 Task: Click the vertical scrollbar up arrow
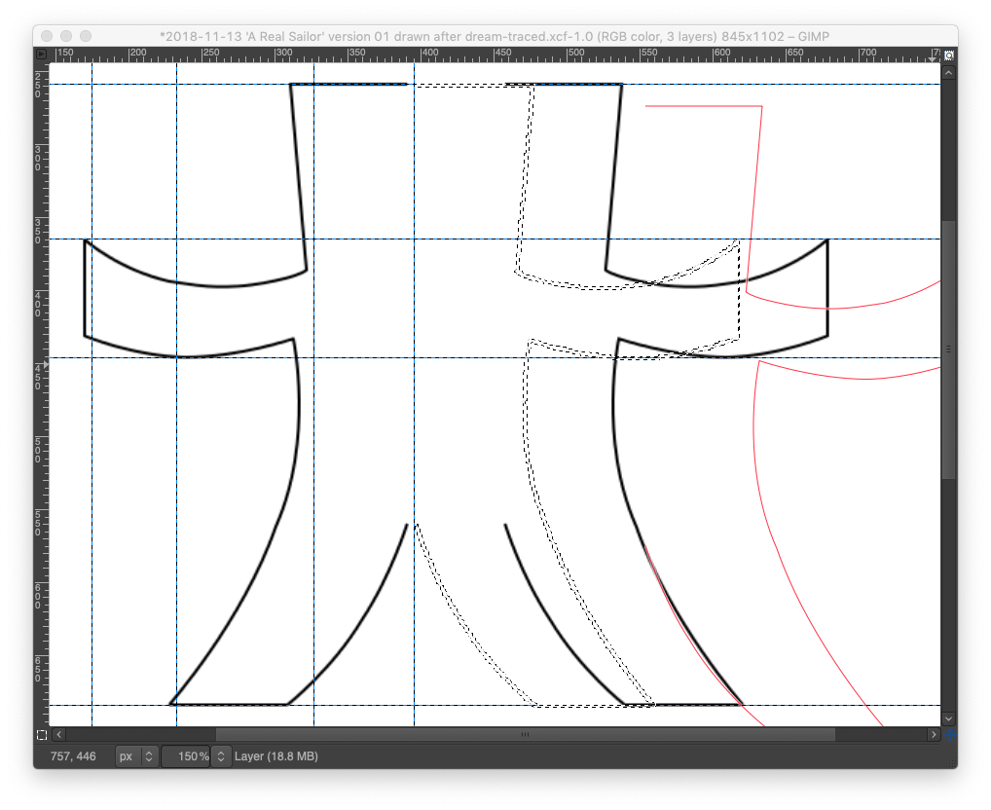click(949, 70)
